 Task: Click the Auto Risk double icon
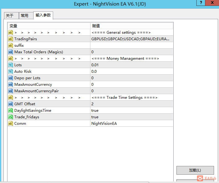11,72
